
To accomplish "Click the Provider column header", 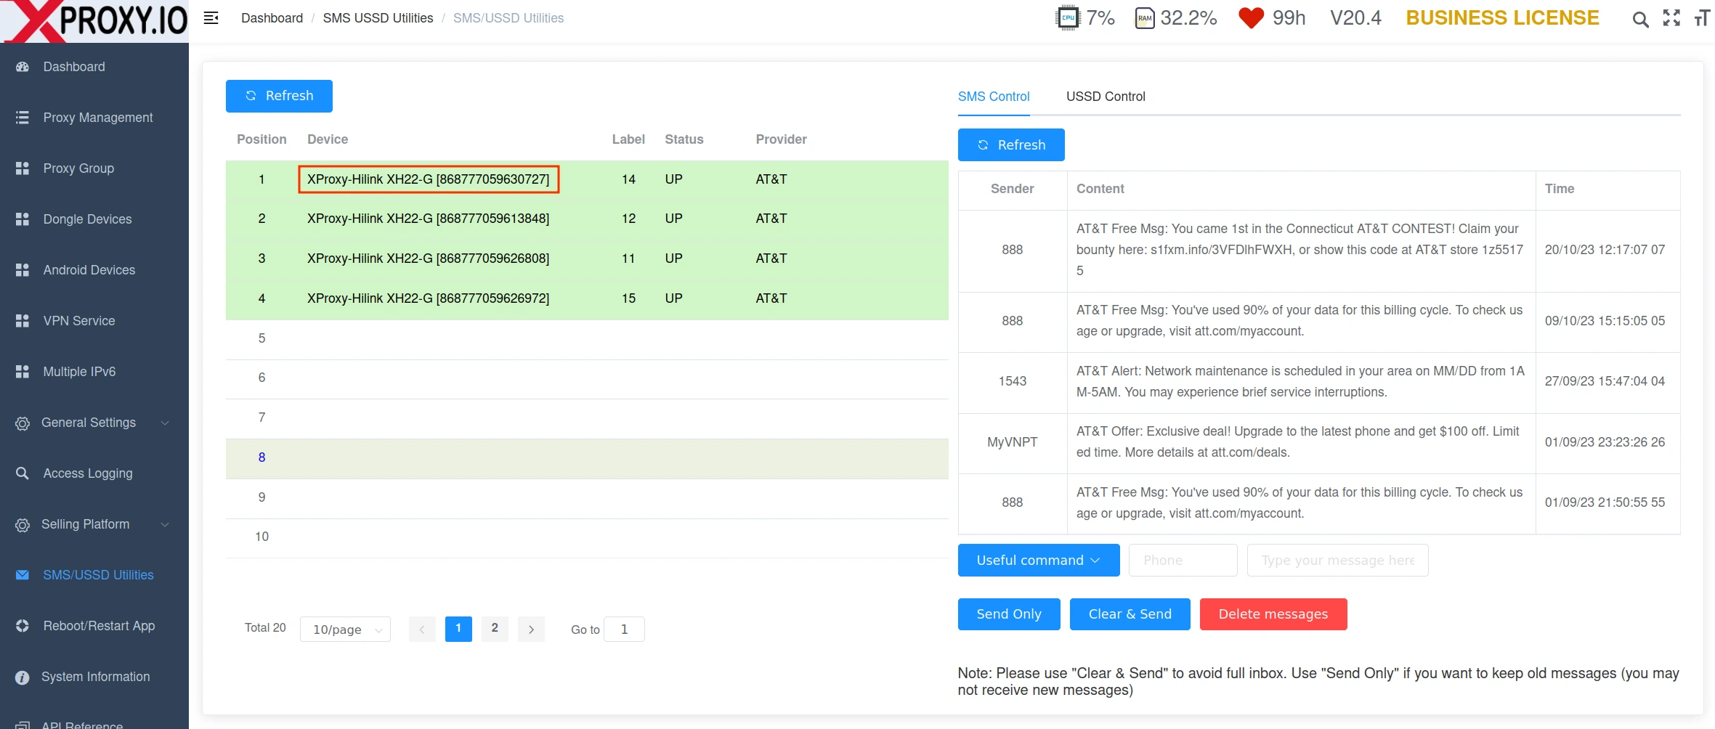I will [781, 139].
